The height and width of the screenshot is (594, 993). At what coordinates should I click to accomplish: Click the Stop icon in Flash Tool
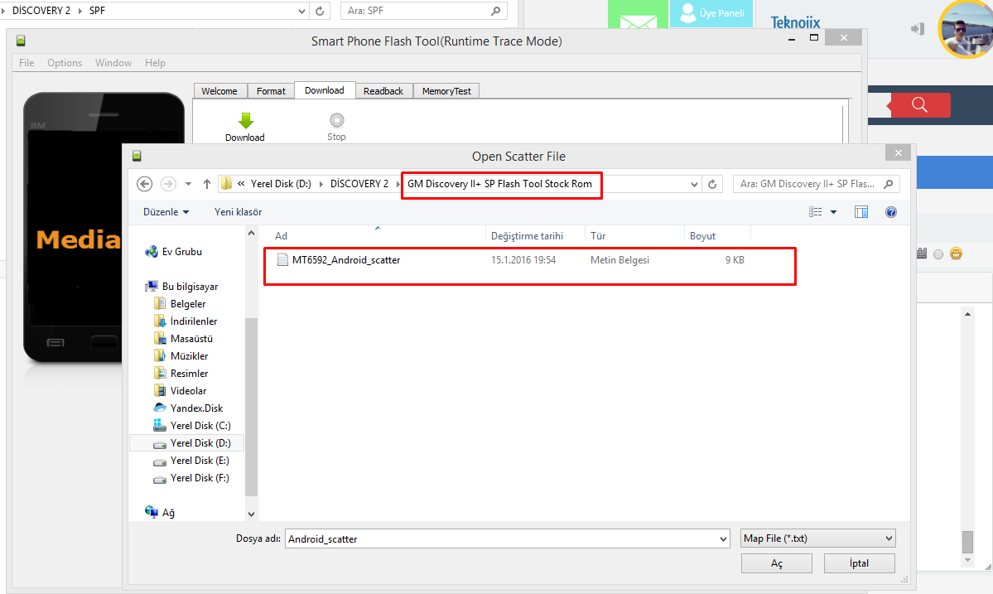pos(336,121)
